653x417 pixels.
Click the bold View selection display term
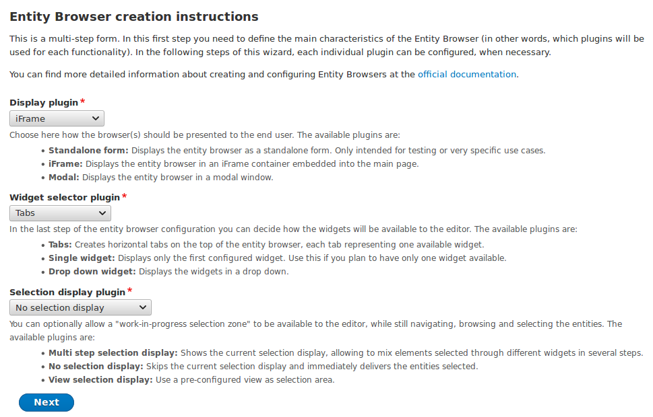coord(100,380)
